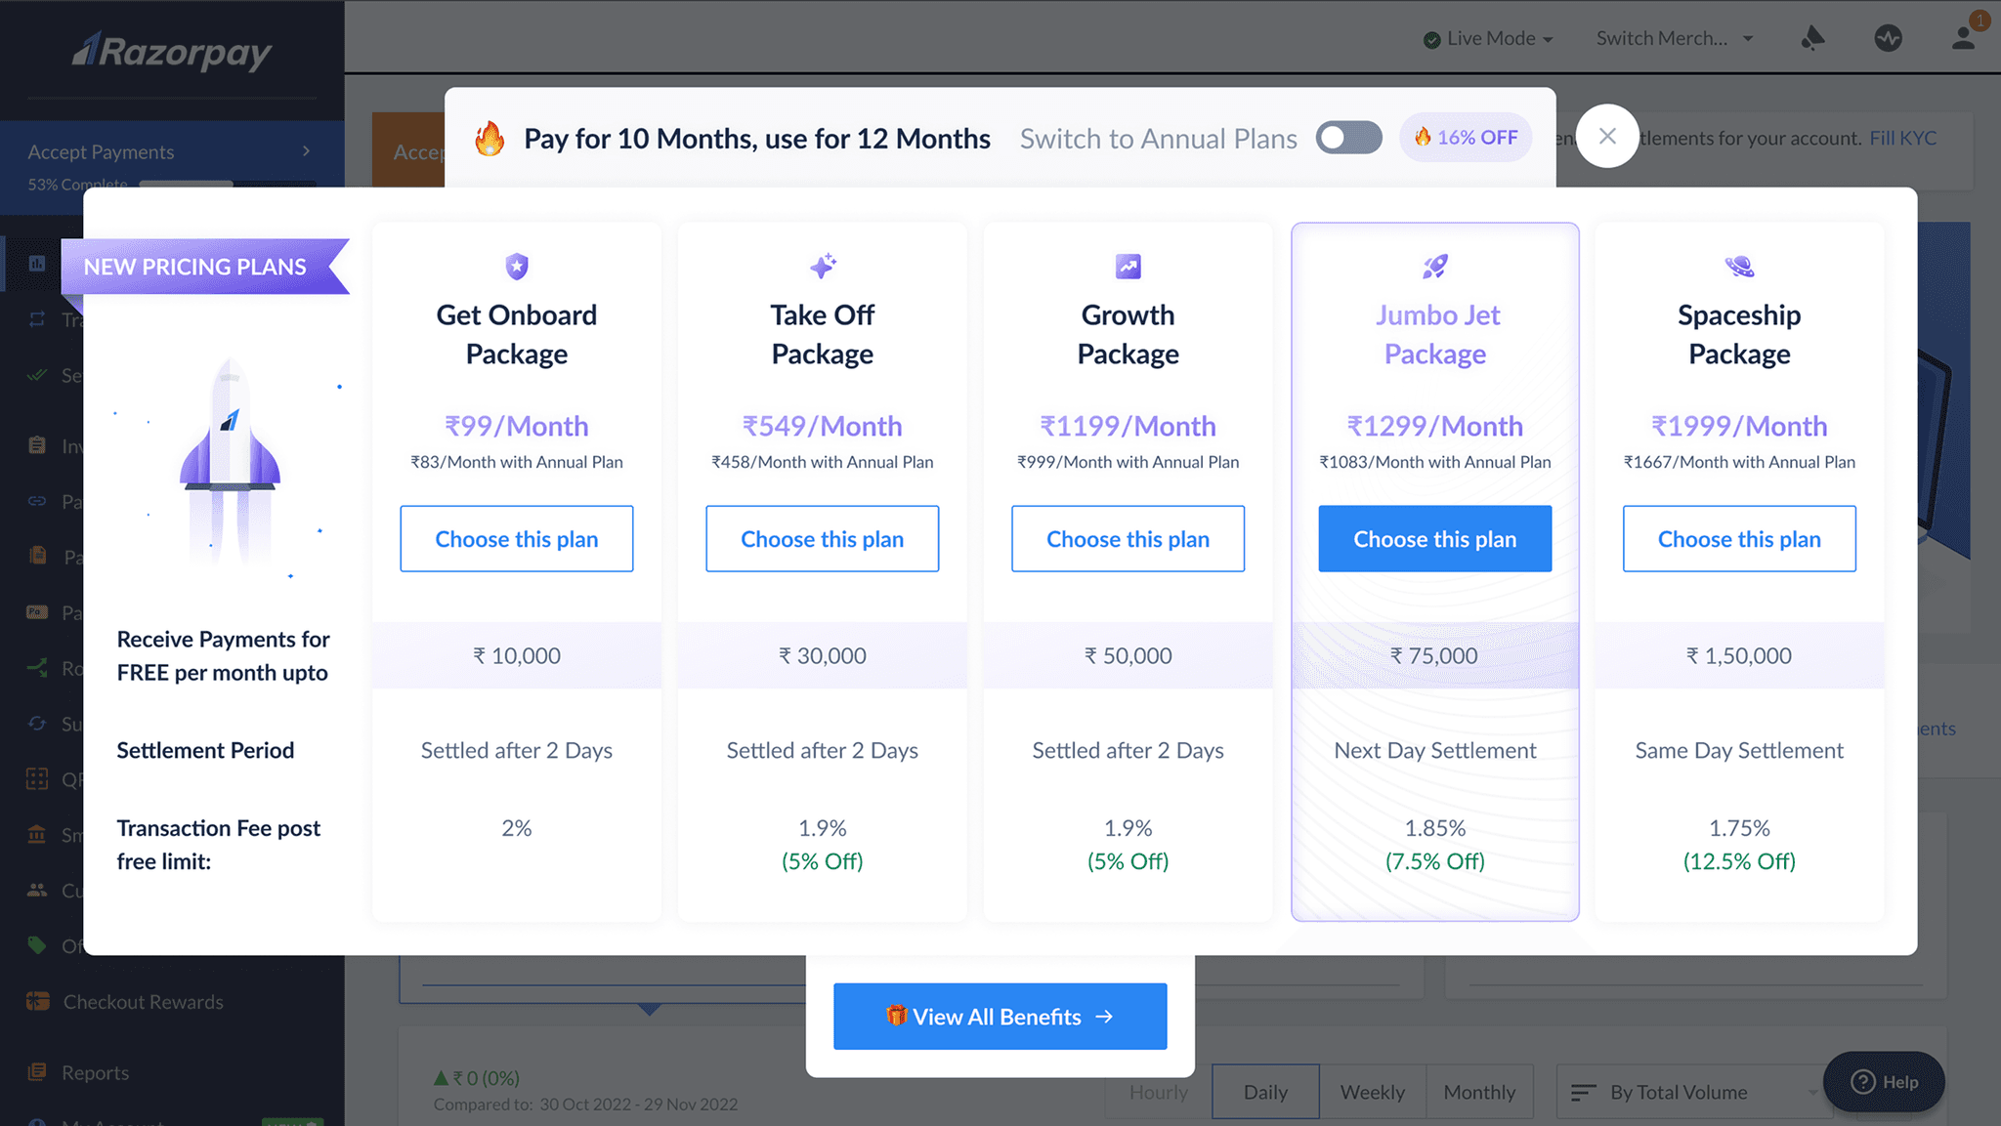Toggle Switch to Annual Plans
This screenshot has height=1126, width=2001.
[1348, 138]
